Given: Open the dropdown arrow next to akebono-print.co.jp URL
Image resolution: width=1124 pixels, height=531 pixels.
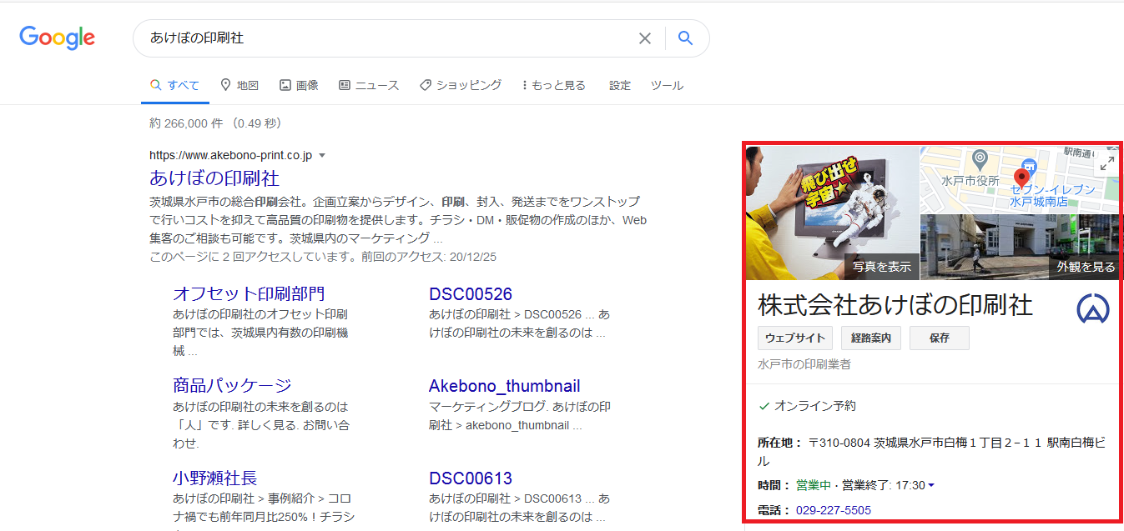Looking at the screenshot, I should [322, 155].
